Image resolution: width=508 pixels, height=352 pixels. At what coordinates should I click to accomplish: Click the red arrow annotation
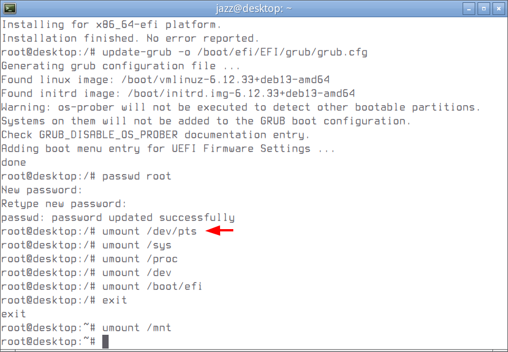pyautogui.click(x=220, y=231)
